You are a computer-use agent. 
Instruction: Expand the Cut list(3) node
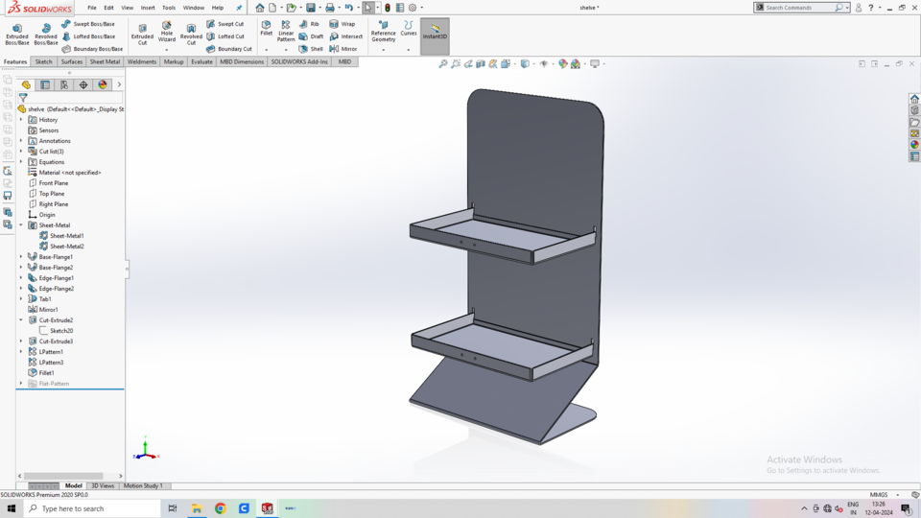[x=21, y=152]
